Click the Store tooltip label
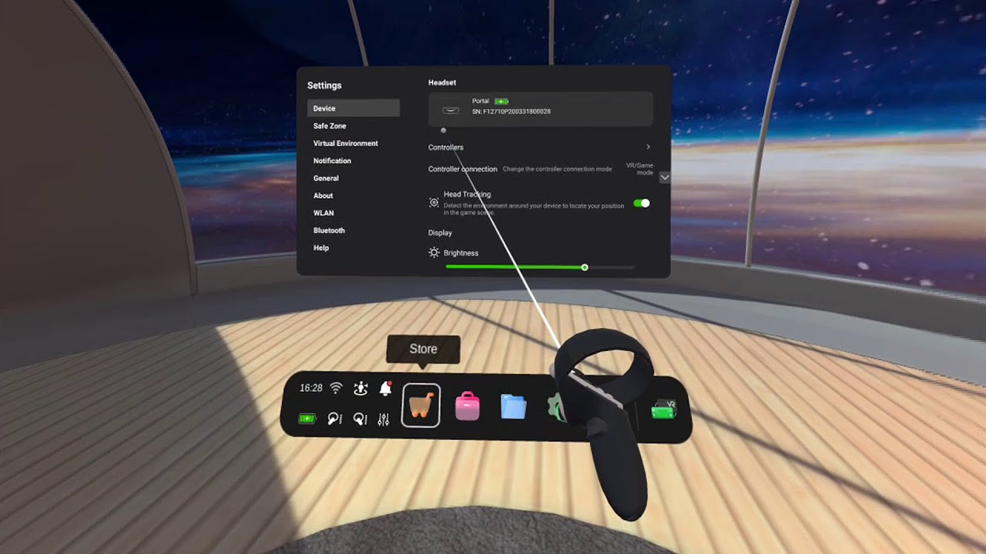 click(423, 349)
